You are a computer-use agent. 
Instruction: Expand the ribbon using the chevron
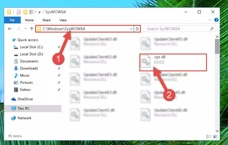tap(210, 20)
